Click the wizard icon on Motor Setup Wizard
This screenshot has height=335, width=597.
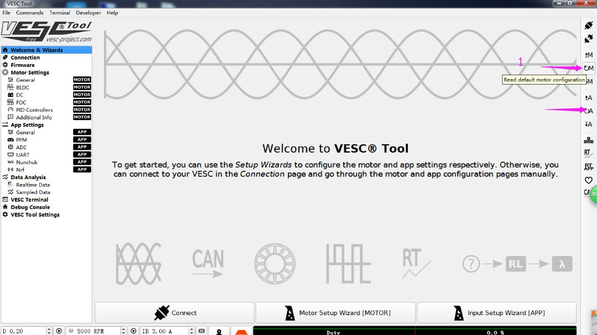[290, 313]
